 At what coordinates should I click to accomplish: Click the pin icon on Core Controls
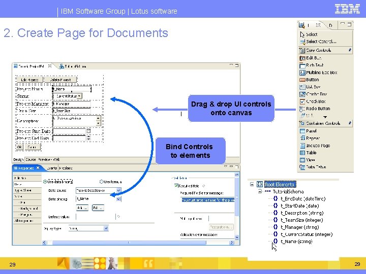coord(349,50)
